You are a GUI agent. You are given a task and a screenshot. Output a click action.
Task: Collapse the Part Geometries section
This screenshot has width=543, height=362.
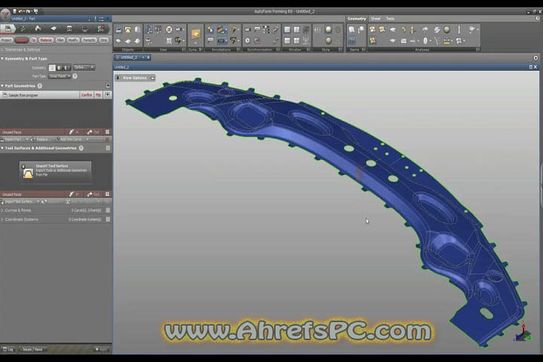(x=2, y=86)
